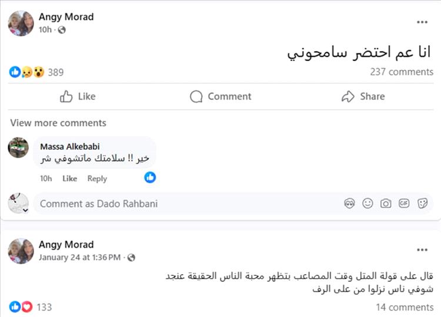Click the thumbs-up reaction on Massa's comment

(x=151, y=177)
